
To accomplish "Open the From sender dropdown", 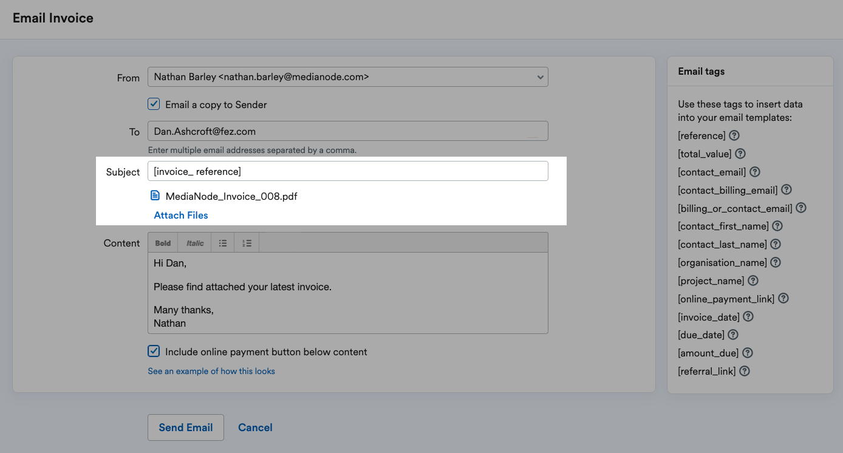I will [348, 77].
